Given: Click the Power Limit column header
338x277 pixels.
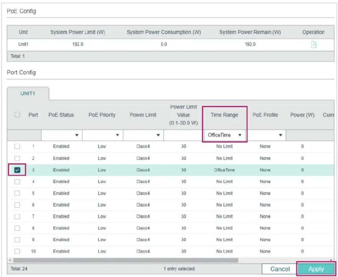Looking at the screenshot, I should [143, 115].
